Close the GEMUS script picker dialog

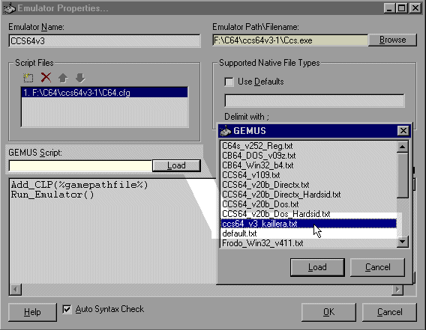pyautogui.click(x=403, y=131)
